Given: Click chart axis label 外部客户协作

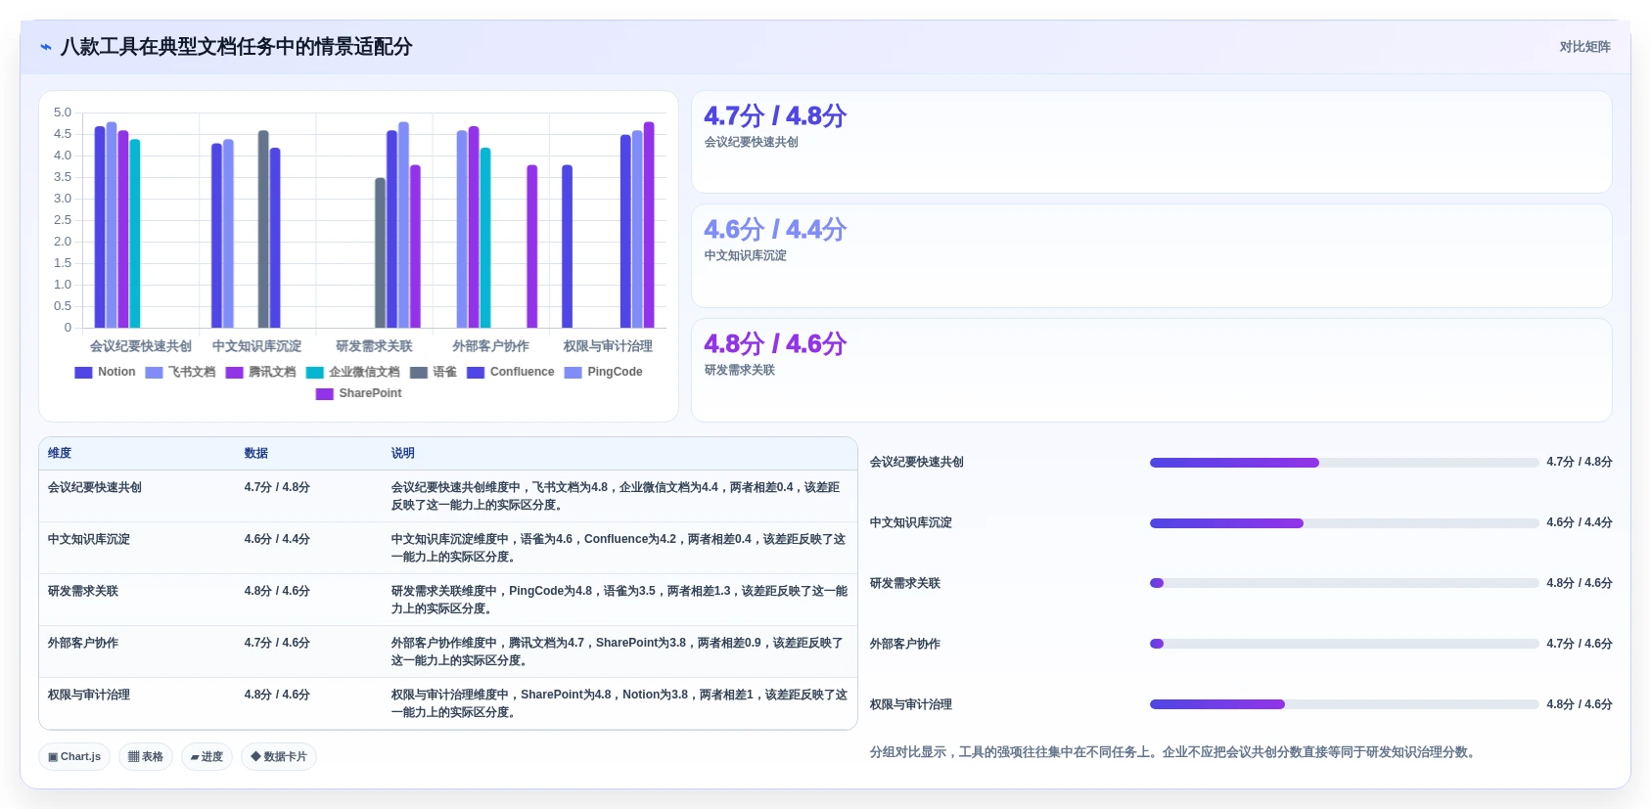Looking at the screenshot, I should [x=490, y=346].
